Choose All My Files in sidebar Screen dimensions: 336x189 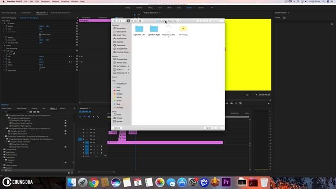(121, 35)
